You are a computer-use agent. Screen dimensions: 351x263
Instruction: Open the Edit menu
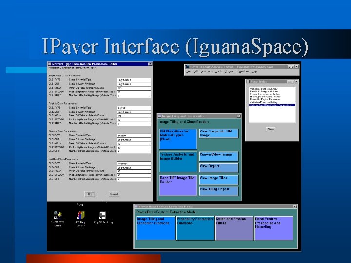click(x=195, y=71)
